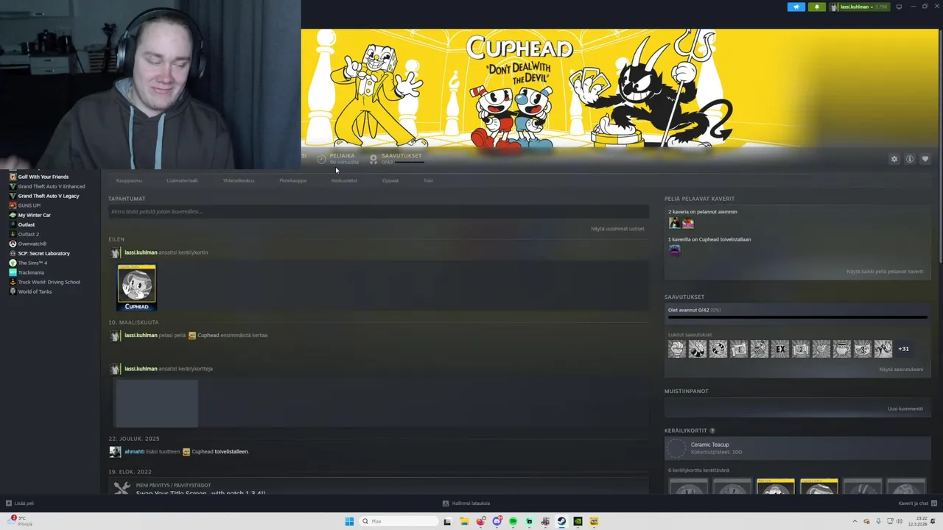943x530 pixels.
Task: Open Spotify from the taskbar
Action: [x=513, y=521]
